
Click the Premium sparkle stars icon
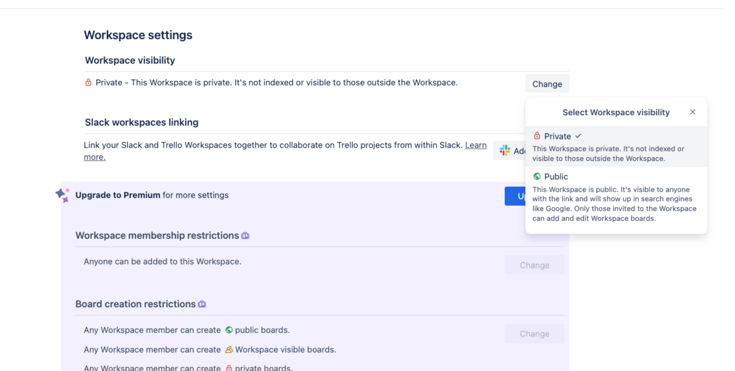click(62, 195)
